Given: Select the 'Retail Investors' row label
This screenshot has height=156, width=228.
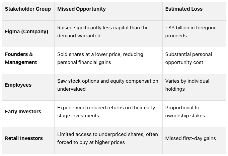Looking at the screenshot, I should coord(24,138).
